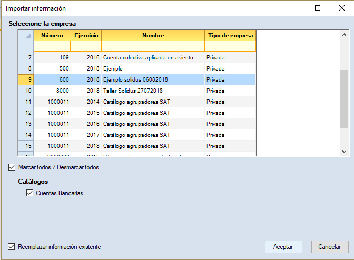Screen dimensions: 354x260
Task: Sort by the Ejercicio column header
Action: coord(85,35)
